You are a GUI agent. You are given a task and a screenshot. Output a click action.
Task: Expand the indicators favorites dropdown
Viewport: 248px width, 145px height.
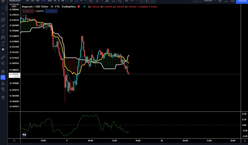coord(102,1)
